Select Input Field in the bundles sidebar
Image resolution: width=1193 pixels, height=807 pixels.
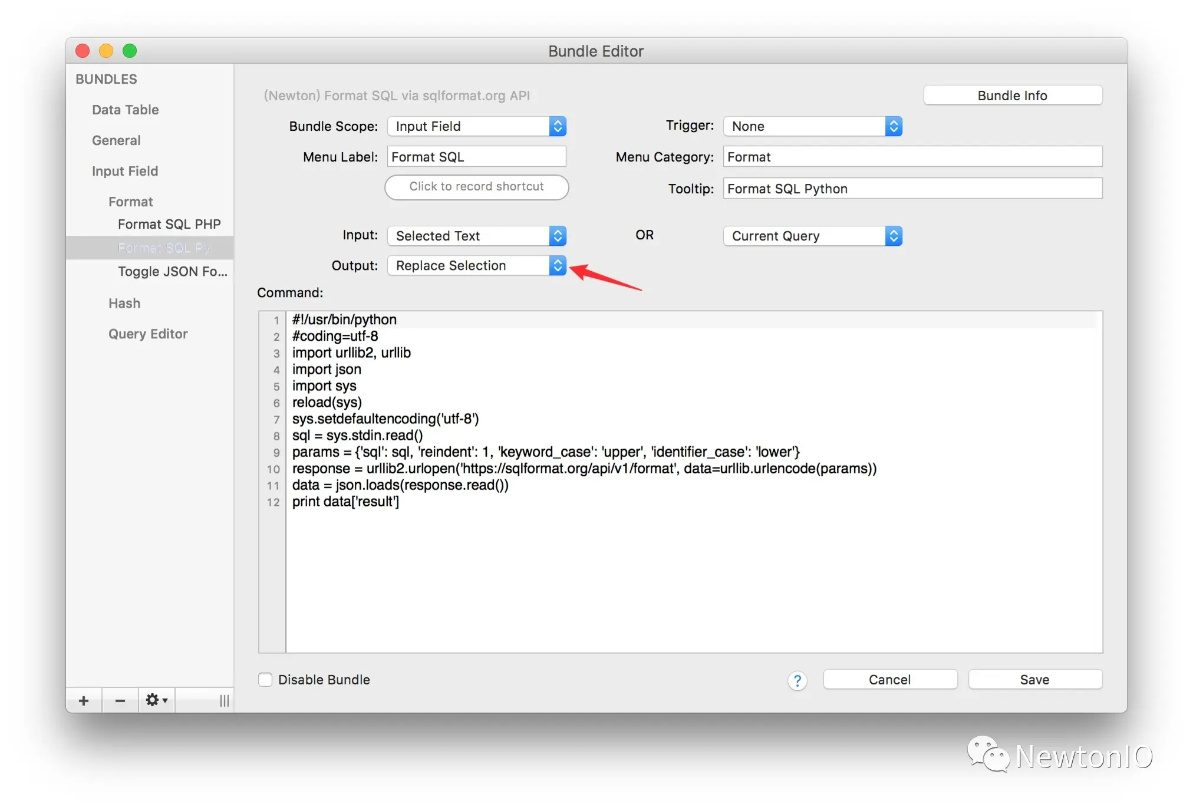click(125, 171)
